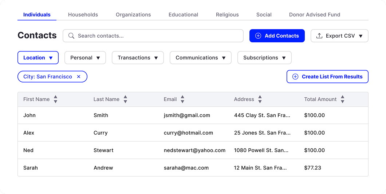Expand the Location filter dropdown
The width and height of the screenshot is (386, 194).
[x=38, y=58]
